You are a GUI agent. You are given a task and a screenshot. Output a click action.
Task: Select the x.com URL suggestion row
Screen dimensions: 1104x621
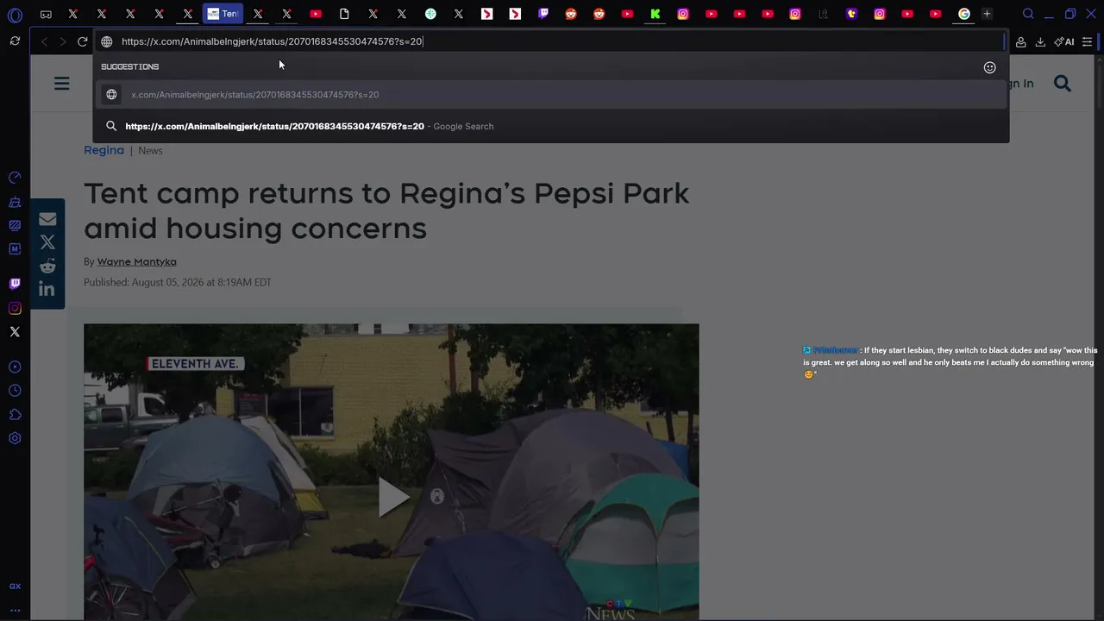551,95
